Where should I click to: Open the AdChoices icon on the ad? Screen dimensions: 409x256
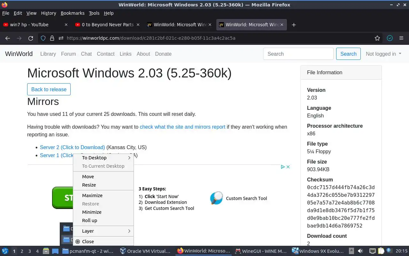coord(283,167)
